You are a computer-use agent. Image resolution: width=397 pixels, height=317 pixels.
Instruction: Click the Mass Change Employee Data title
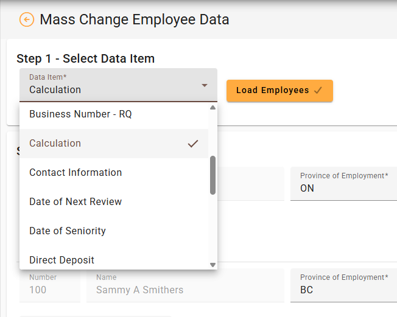pyautogui.click(x=135, y=19)
